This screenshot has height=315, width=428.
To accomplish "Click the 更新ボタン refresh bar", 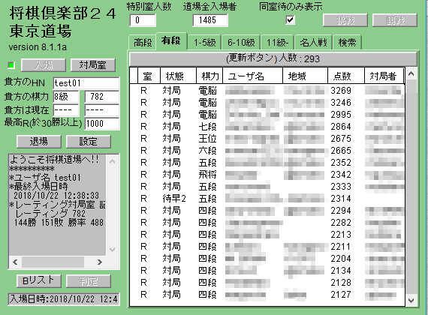I will click(x=273, y=58).
